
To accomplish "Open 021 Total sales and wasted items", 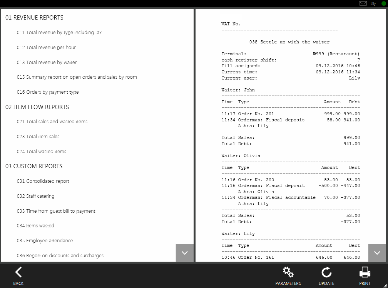I will 52,122.
